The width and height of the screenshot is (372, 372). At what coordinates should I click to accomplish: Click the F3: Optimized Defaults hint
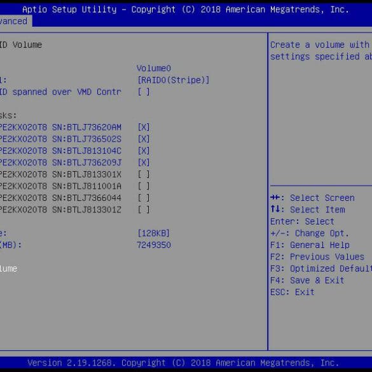click(321, 268)
